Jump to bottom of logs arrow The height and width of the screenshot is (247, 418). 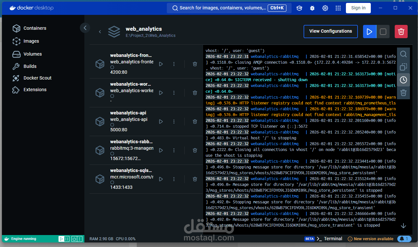403,226
